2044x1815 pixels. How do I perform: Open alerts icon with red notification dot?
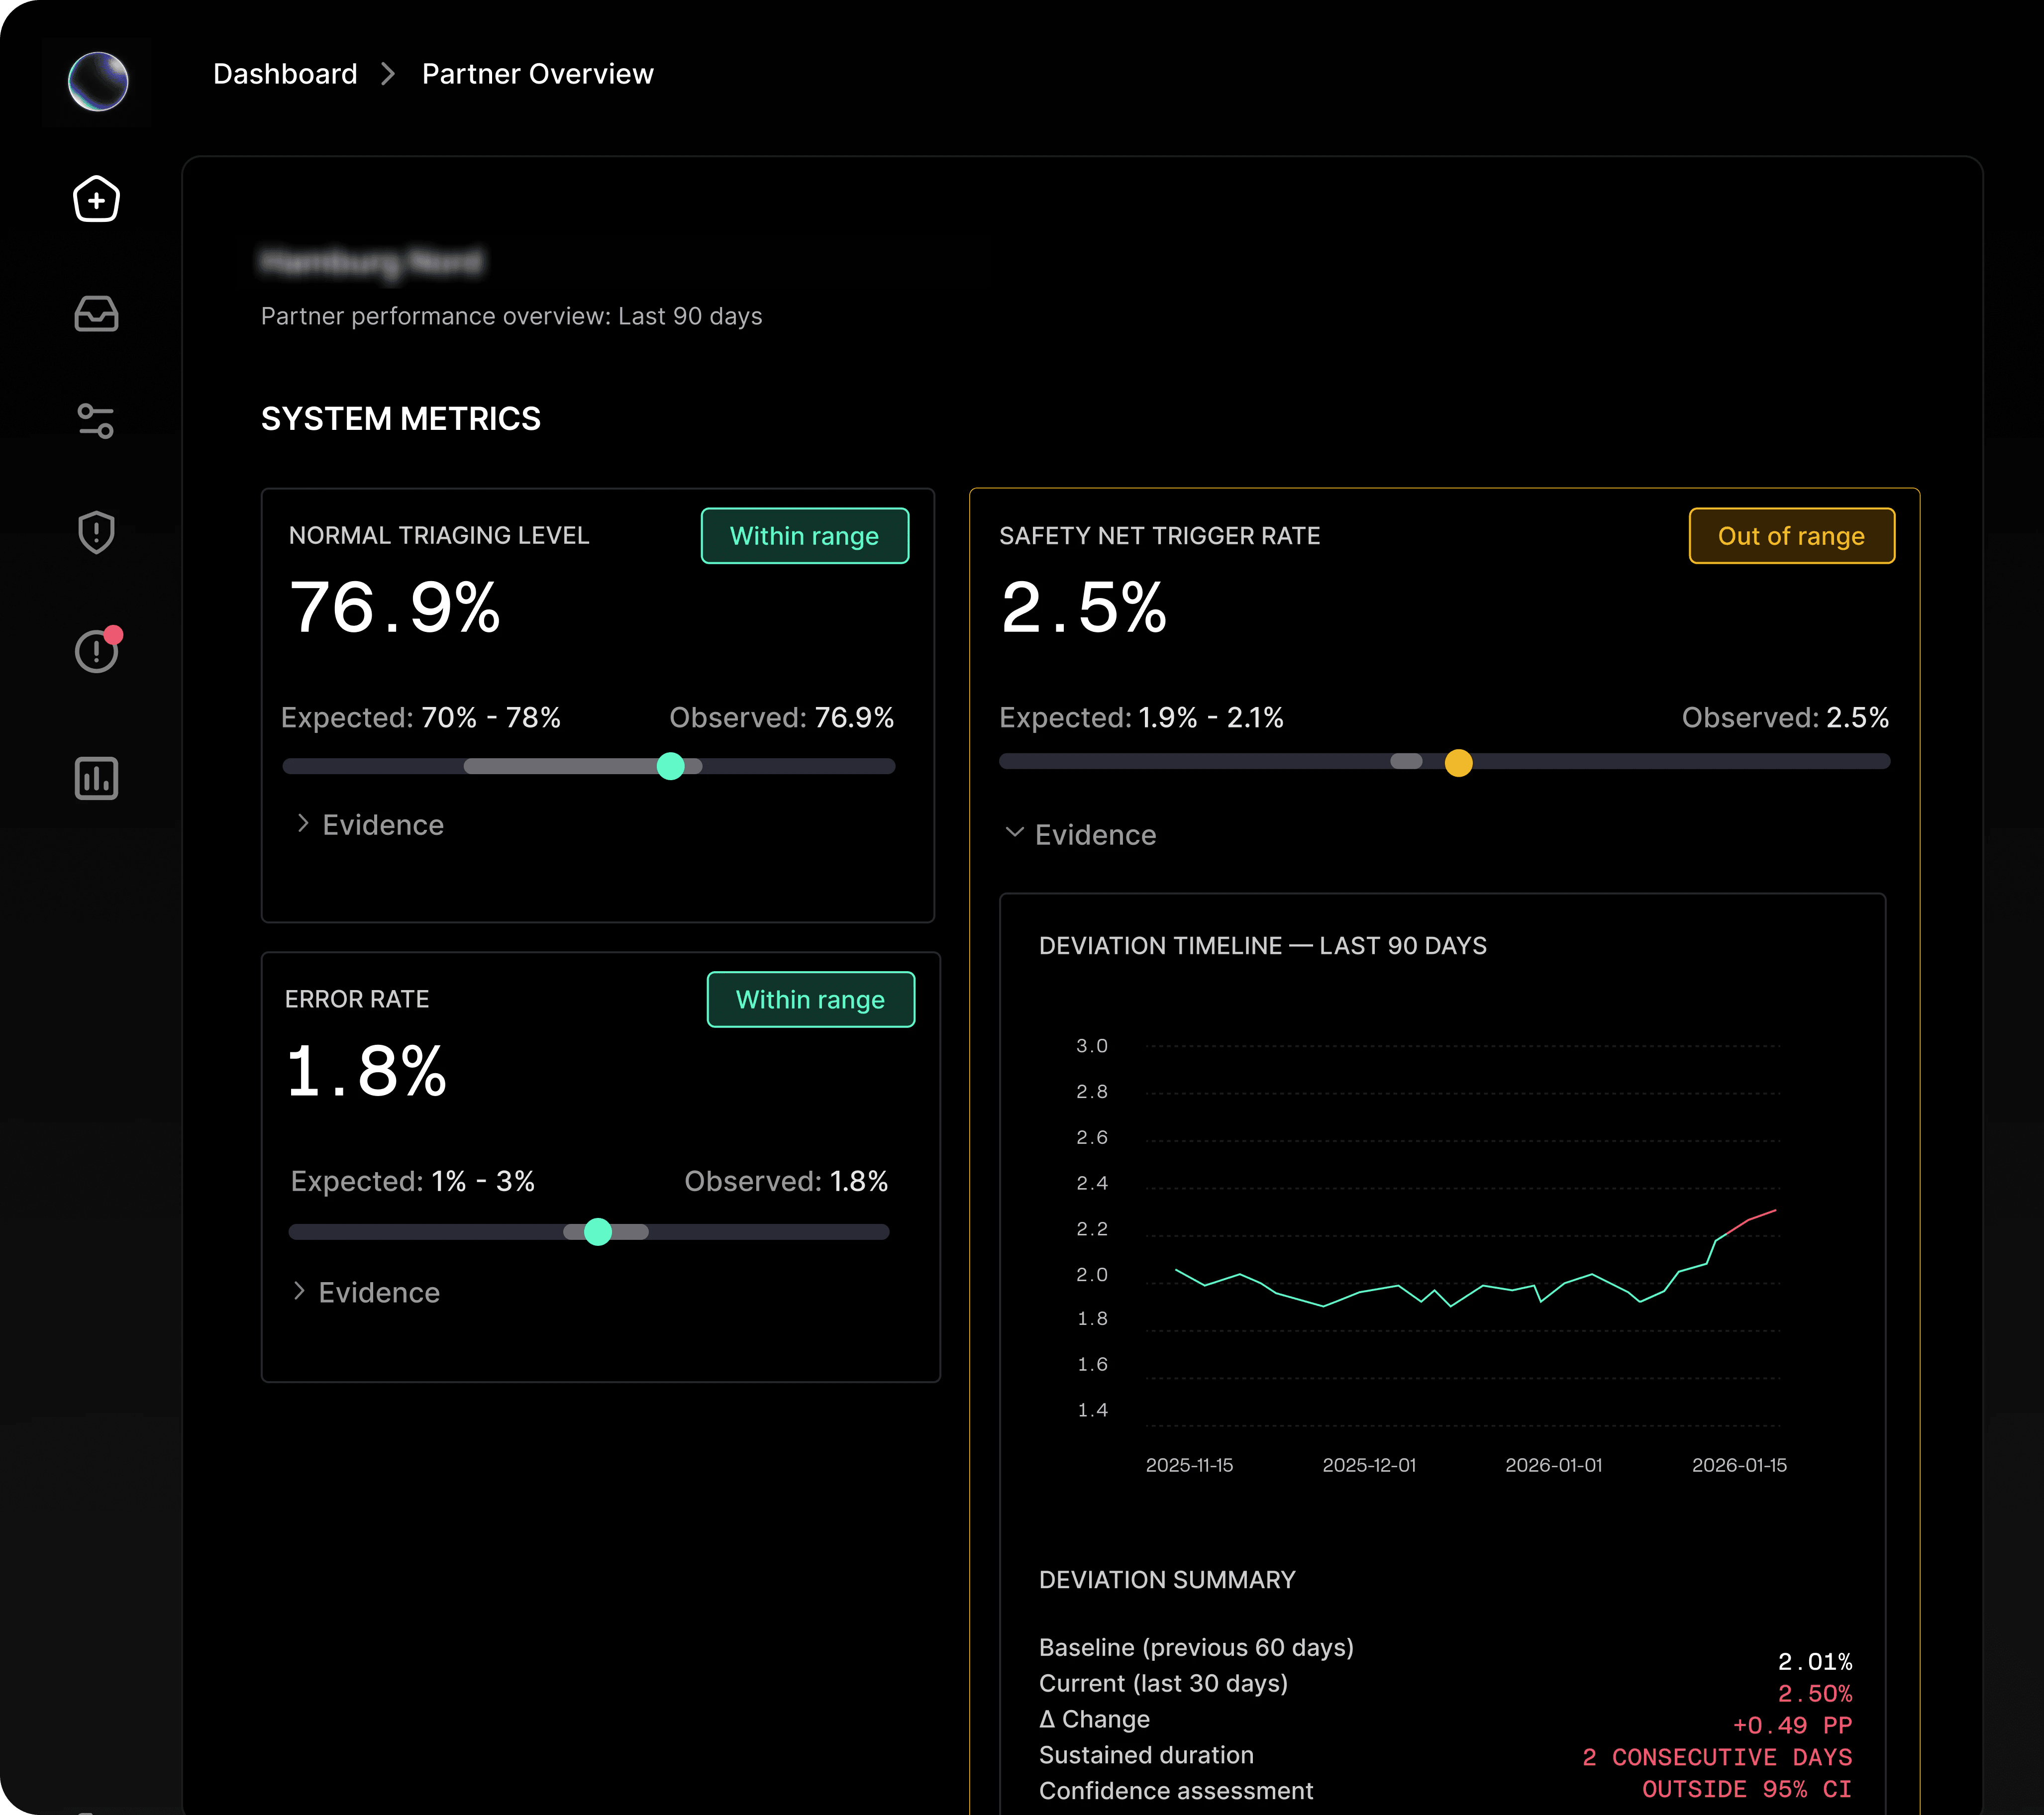coord(97,651)
